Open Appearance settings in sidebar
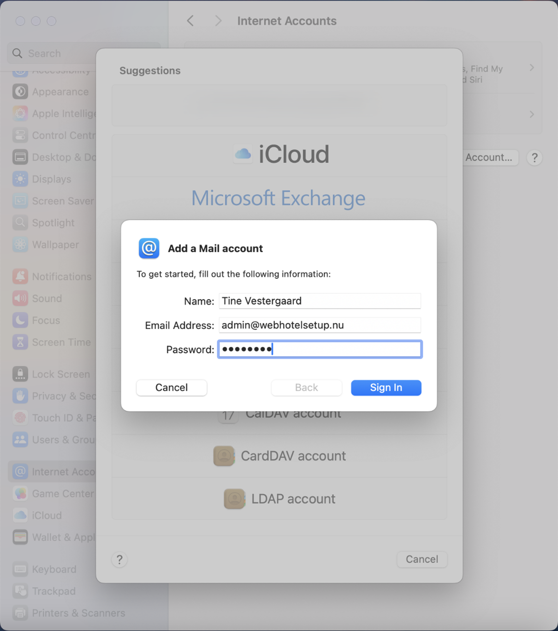Image resolution: width=558 pixels, height=631 pixels. [52, 92]
